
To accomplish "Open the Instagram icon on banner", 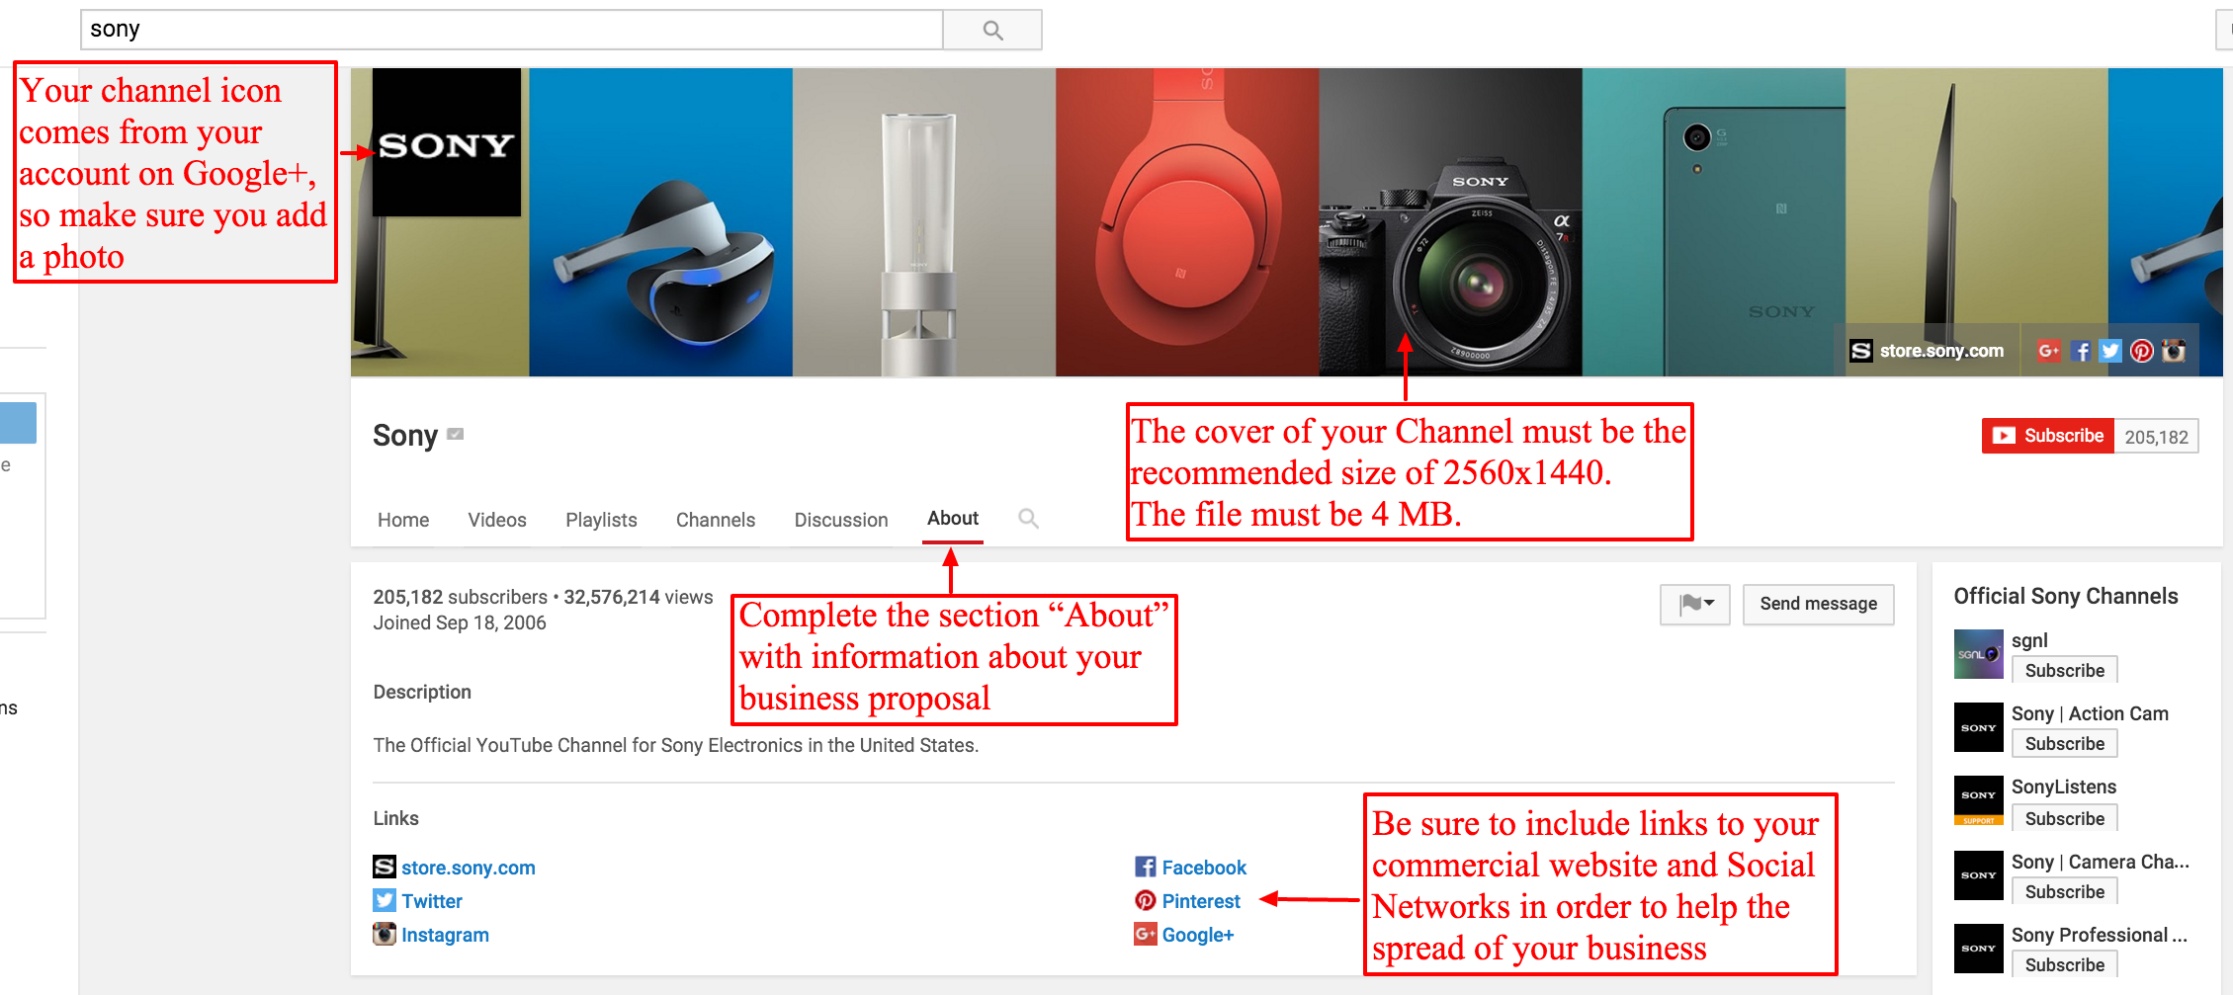I will (x=2173, y=351).
